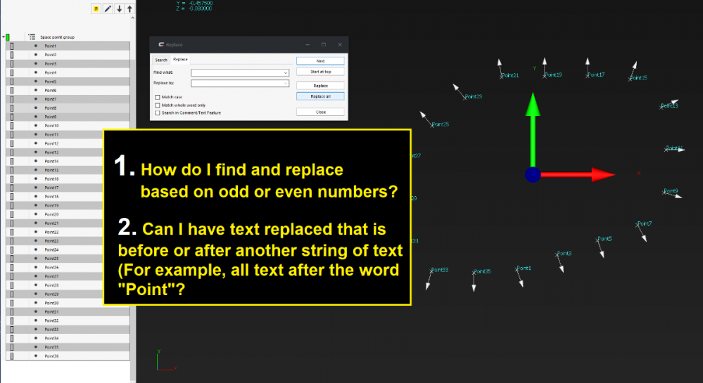
Task: Click the Replace all button
Action: click(320, 96)
